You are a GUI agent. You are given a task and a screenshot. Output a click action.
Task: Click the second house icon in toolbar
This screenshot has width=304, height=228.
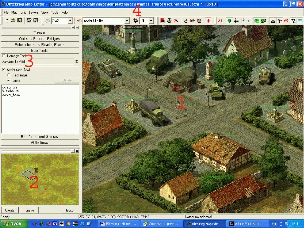199,21
